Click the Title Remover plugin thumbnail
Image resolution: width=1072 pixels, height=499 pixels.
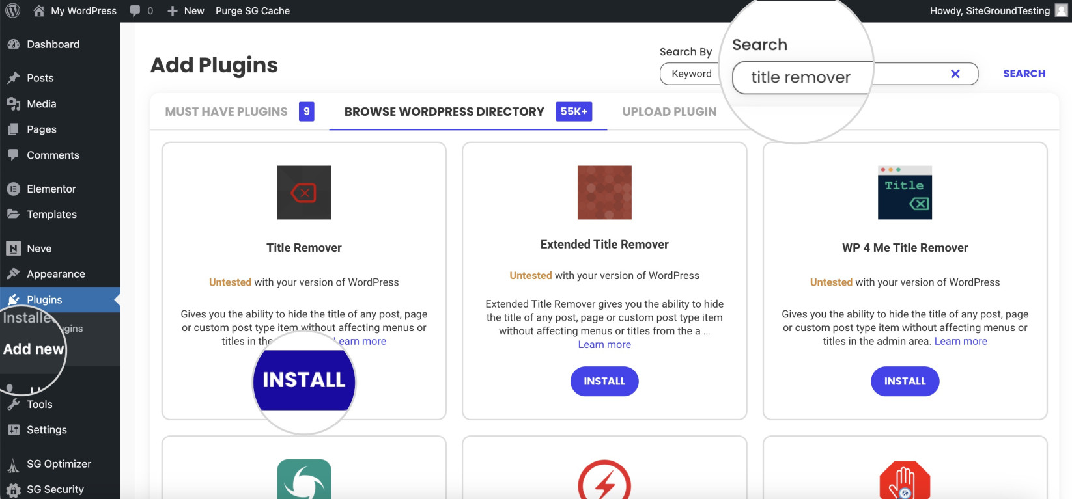tap(304, 193)
